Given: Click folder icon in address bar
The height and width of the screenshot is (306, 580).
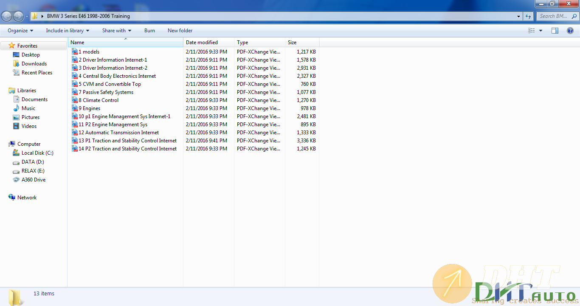Looking at the screenshot, I should [35, 16].
